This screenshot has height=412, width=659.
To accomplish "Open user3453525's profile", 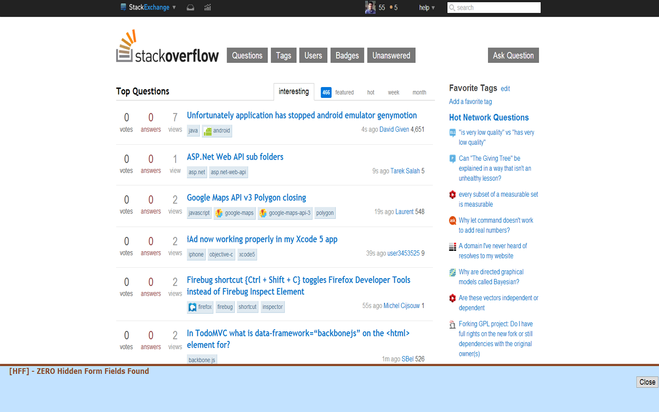I will click(404, 253).
